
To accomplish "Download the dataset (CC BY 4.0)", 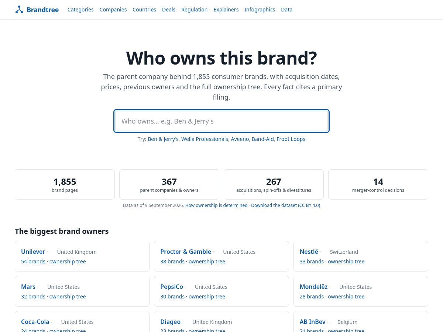I will [x=285, y=205].
